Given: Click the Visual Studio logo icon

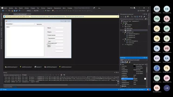Looking at the screenshot, I should click(2, 8).
